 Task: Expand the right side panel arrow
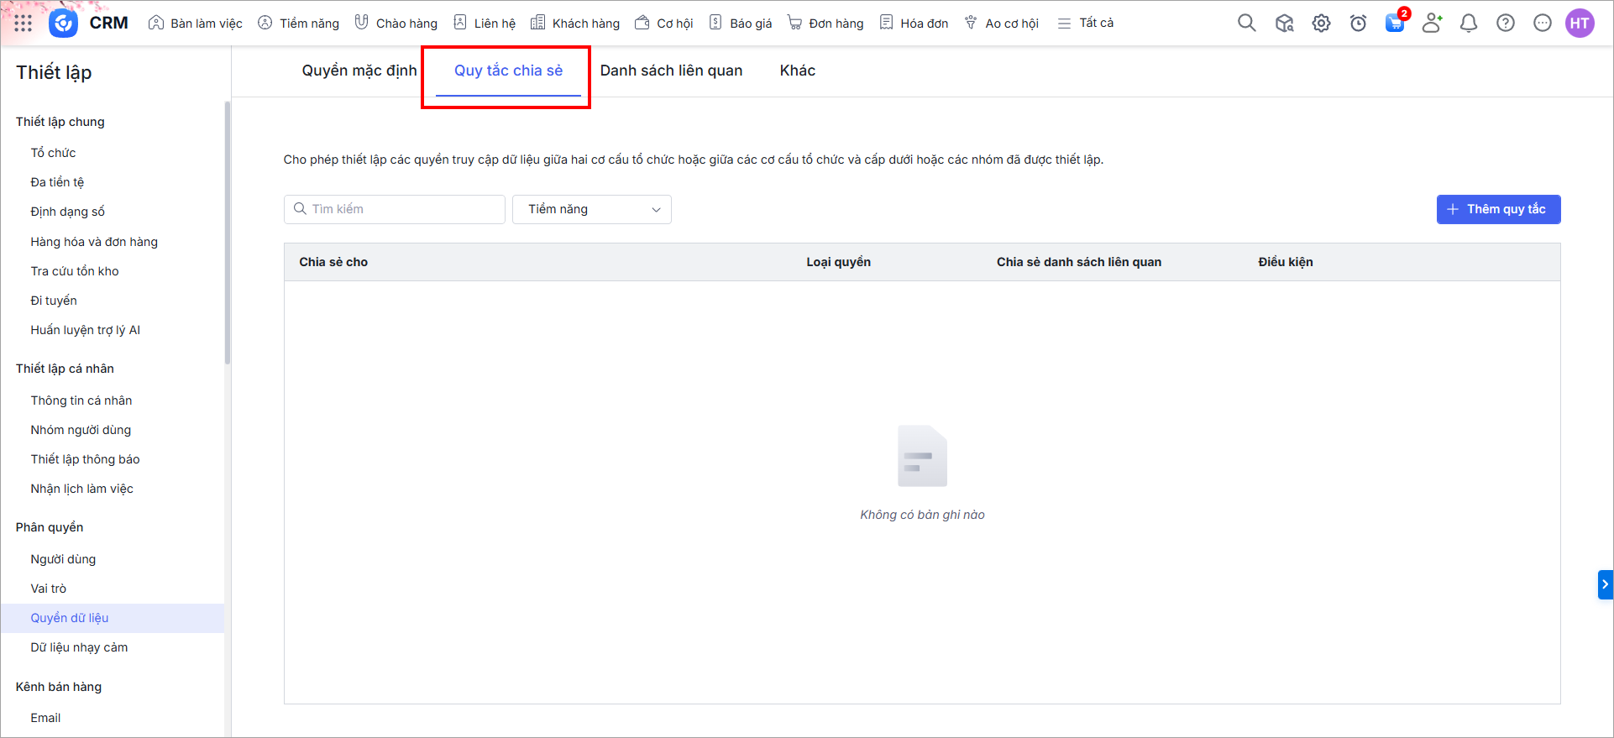(1605, 584)
